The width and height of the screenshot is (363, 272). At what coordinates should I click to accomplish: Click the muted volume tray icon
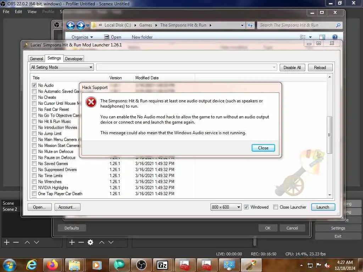(327, 265)
